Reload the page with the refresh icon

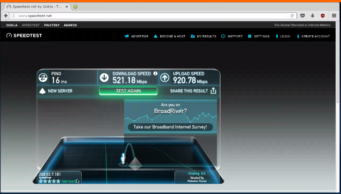[292, 16]
